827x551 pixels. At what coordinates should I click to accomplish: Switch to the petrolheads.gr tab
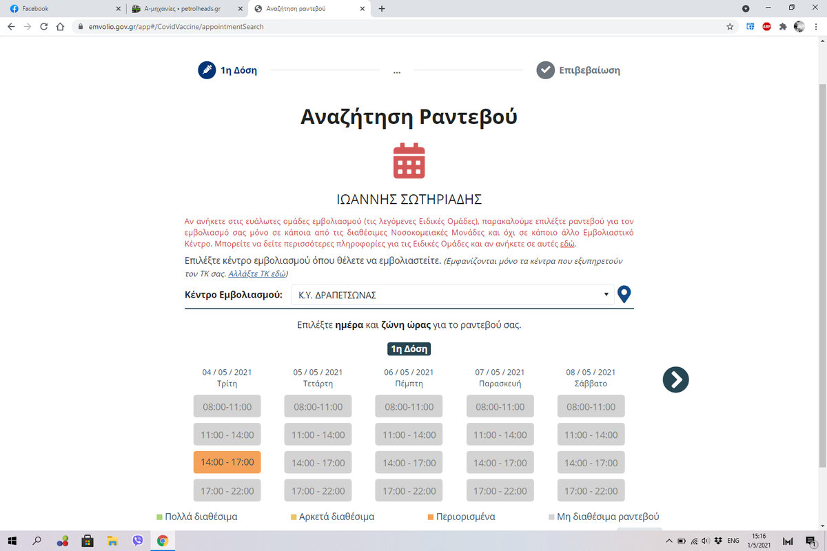coord(186,9)
